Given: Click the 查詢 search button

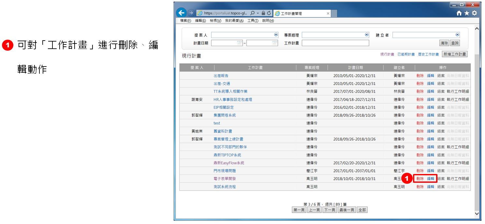Looking at the screenshot, I should point(455,43).
